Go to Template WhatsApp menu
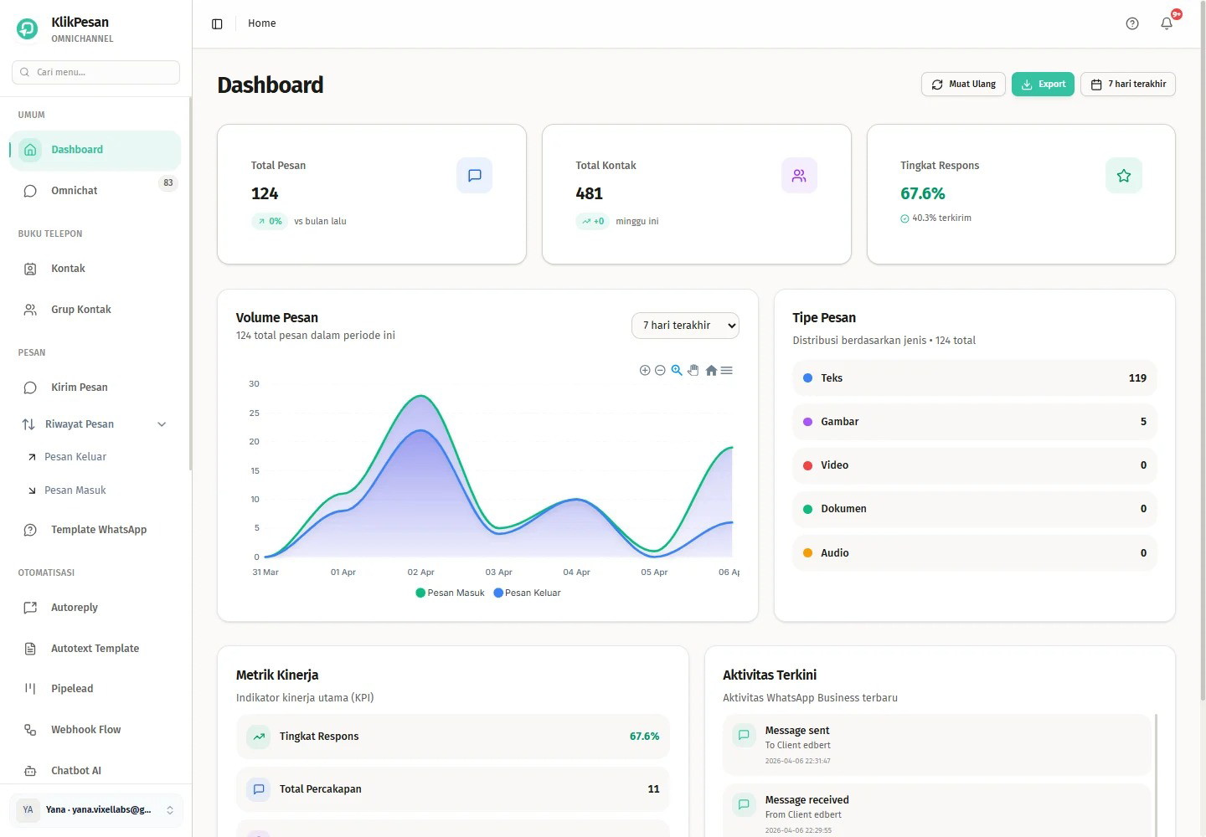 (x=98, y=530)
